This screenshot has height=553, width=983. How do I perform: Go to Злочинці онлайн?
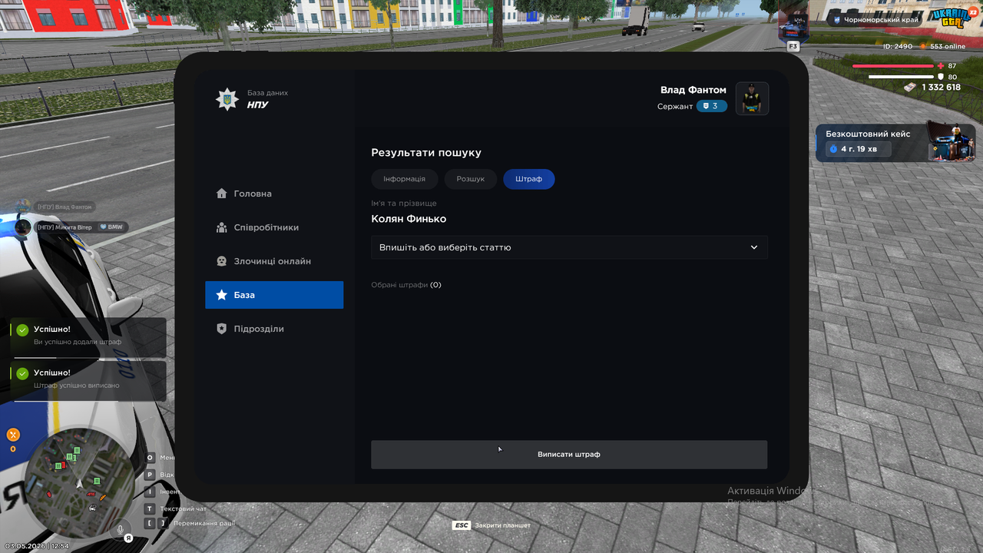click(274, 261)
